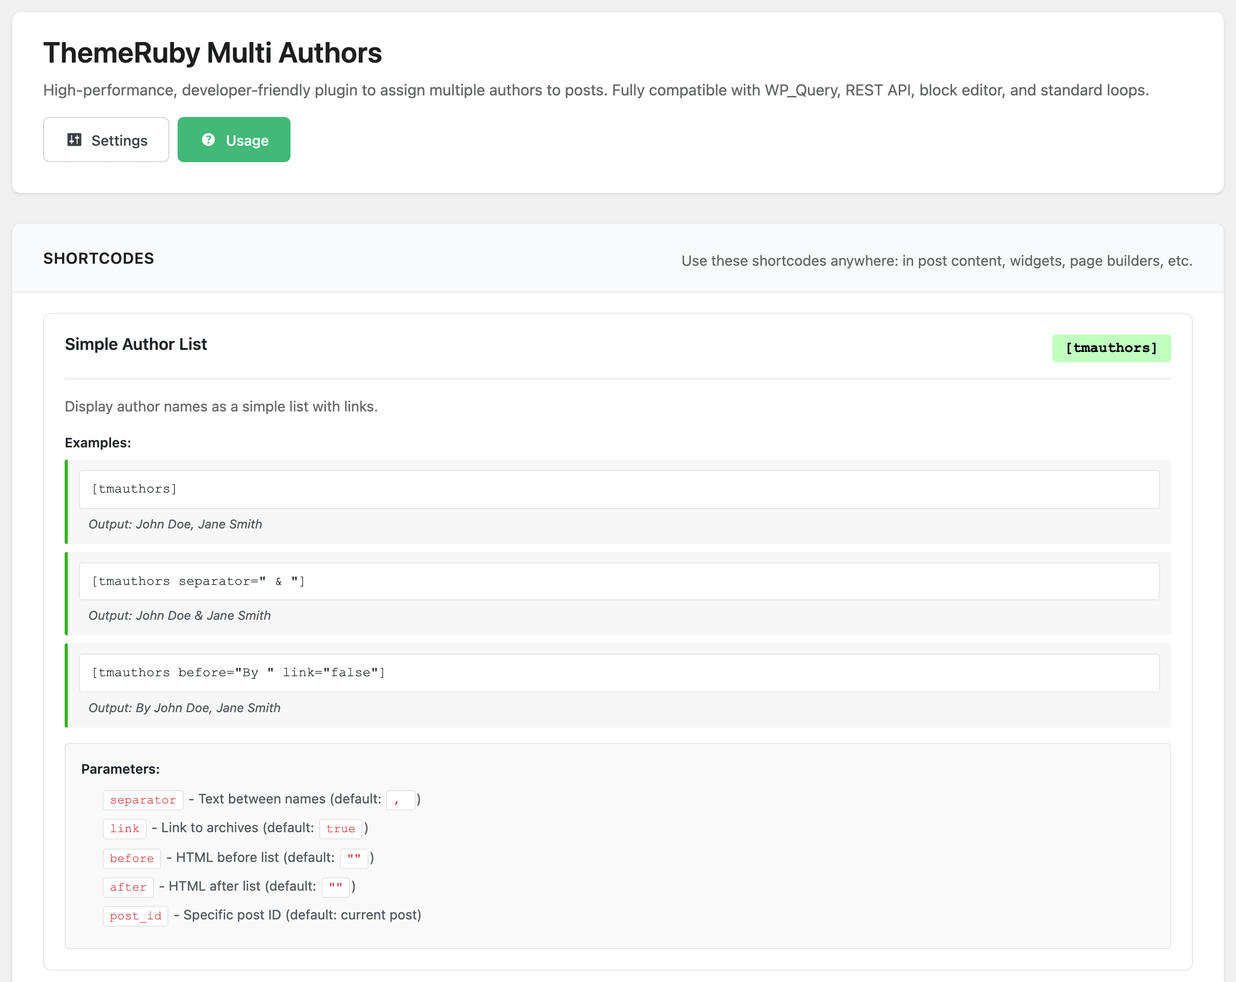Select the before="By " link="false" code box

click(619, 673)
